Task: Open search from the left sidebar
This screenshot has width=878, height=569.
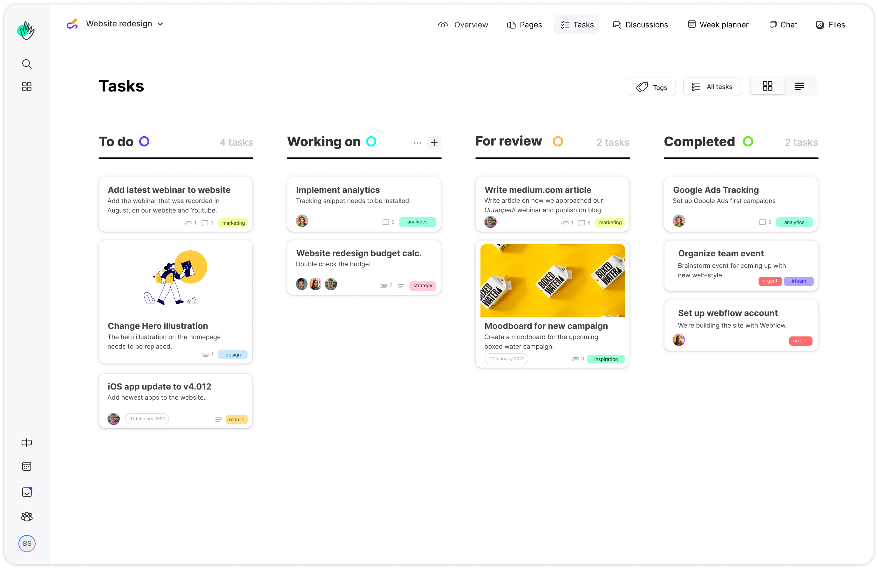Action: 27,64
